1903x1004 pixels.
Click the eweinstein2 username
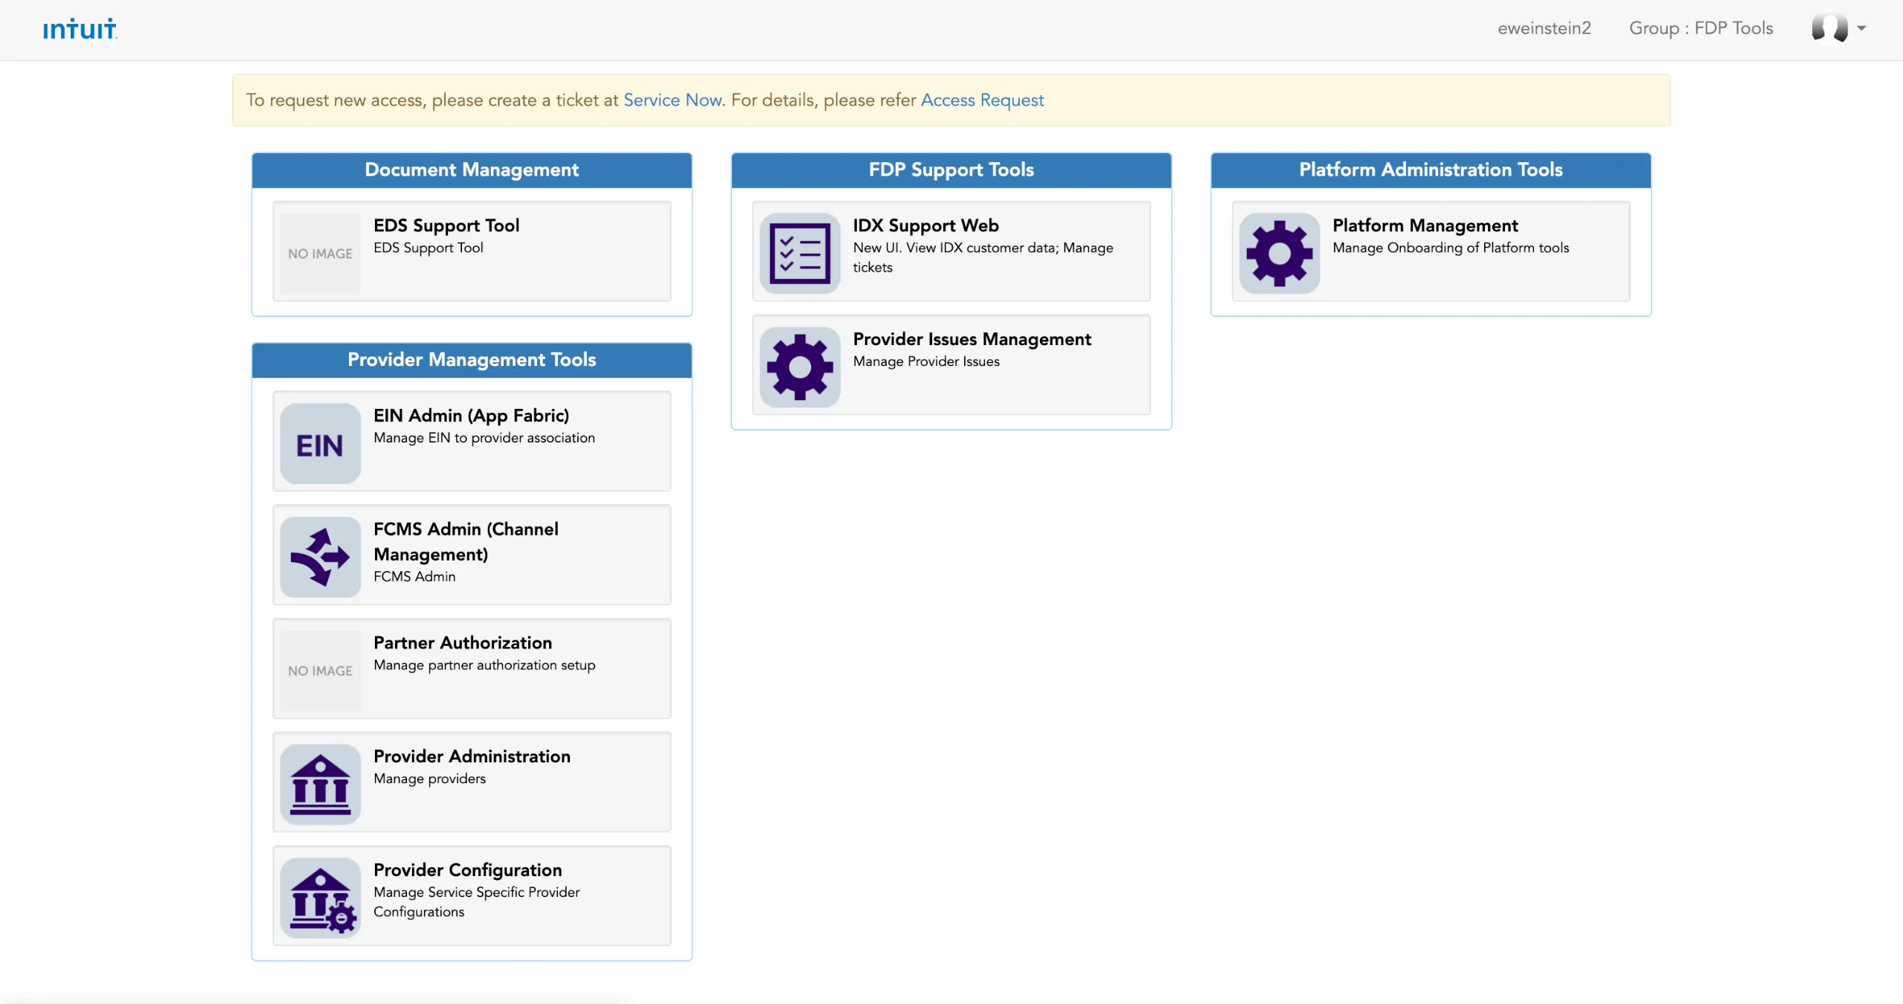(x=1544, y=28)
